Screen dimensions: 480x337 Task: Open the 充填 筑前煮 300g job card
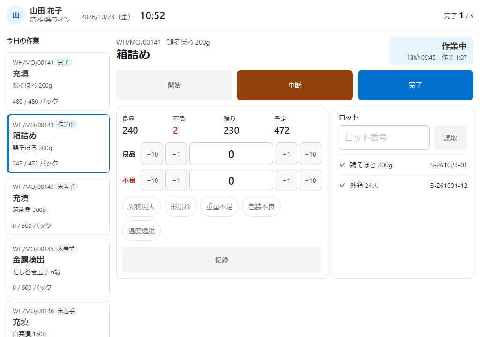[58, 206]
